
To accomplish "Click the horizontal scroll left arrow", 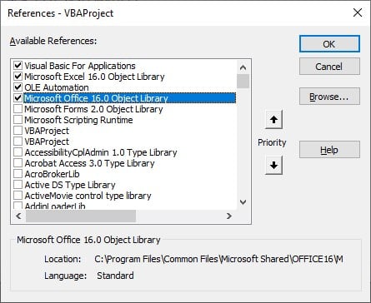I will (18, 216).
